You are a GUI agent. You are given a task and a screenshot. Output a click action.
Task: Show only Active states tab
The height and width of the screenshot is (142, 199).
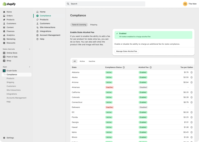coord(82,61)
